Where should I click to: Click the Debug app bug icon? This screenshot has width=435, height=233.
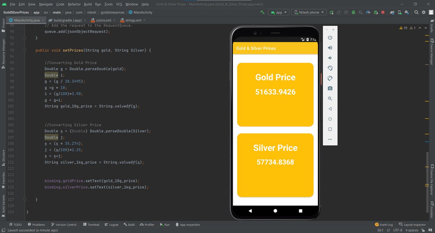click(353, 12)
